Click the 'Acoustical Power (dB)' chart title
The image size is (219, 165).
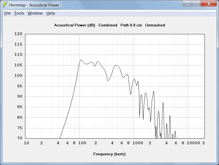tap(75, 25)
